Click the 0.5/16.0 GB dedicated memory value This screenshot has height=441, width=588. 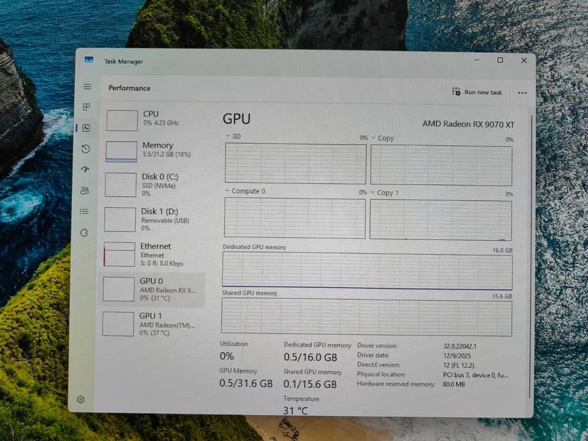click(310, 357)
